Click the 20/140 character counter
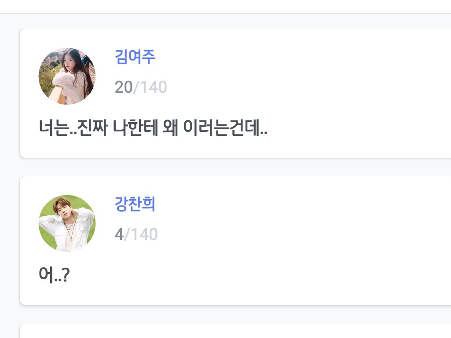Image resolution: width=451 pixels, height=338 pixels. coord(141,87)
